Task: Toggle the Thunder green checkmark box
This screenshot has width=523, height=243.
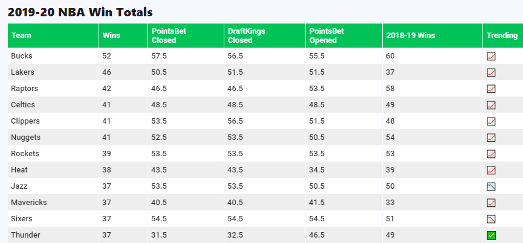Action: [x=492, y=235]
